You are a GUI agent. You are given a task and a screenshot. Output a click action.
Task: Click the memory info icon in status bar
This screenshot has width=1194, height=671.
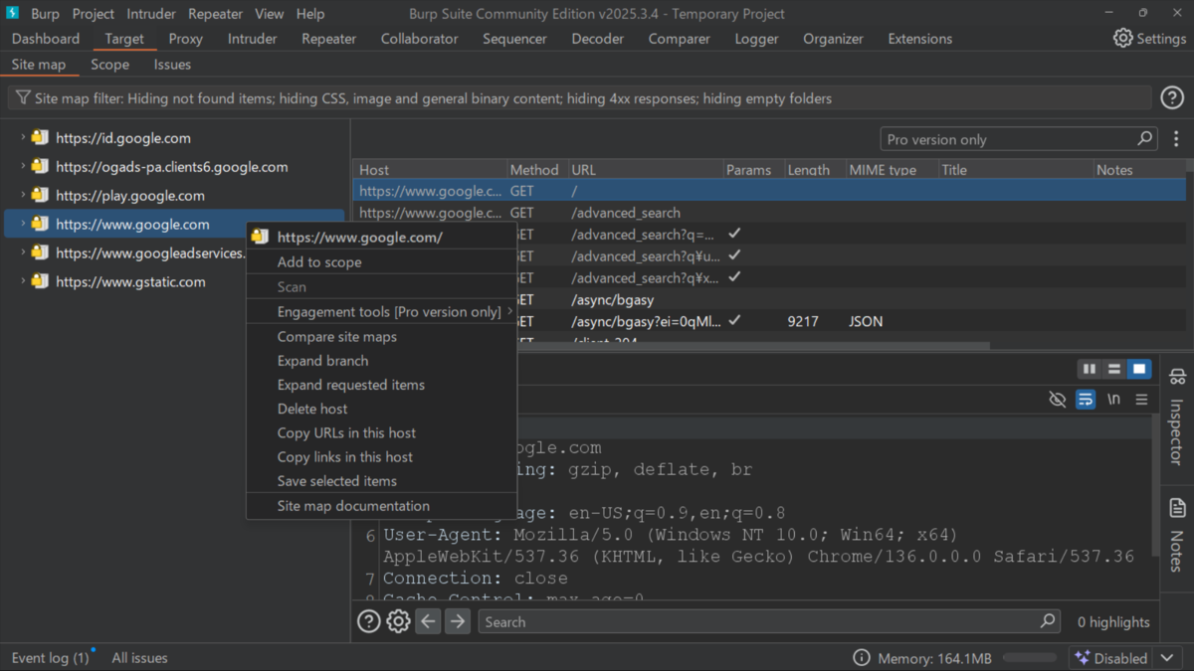(862, 658)
